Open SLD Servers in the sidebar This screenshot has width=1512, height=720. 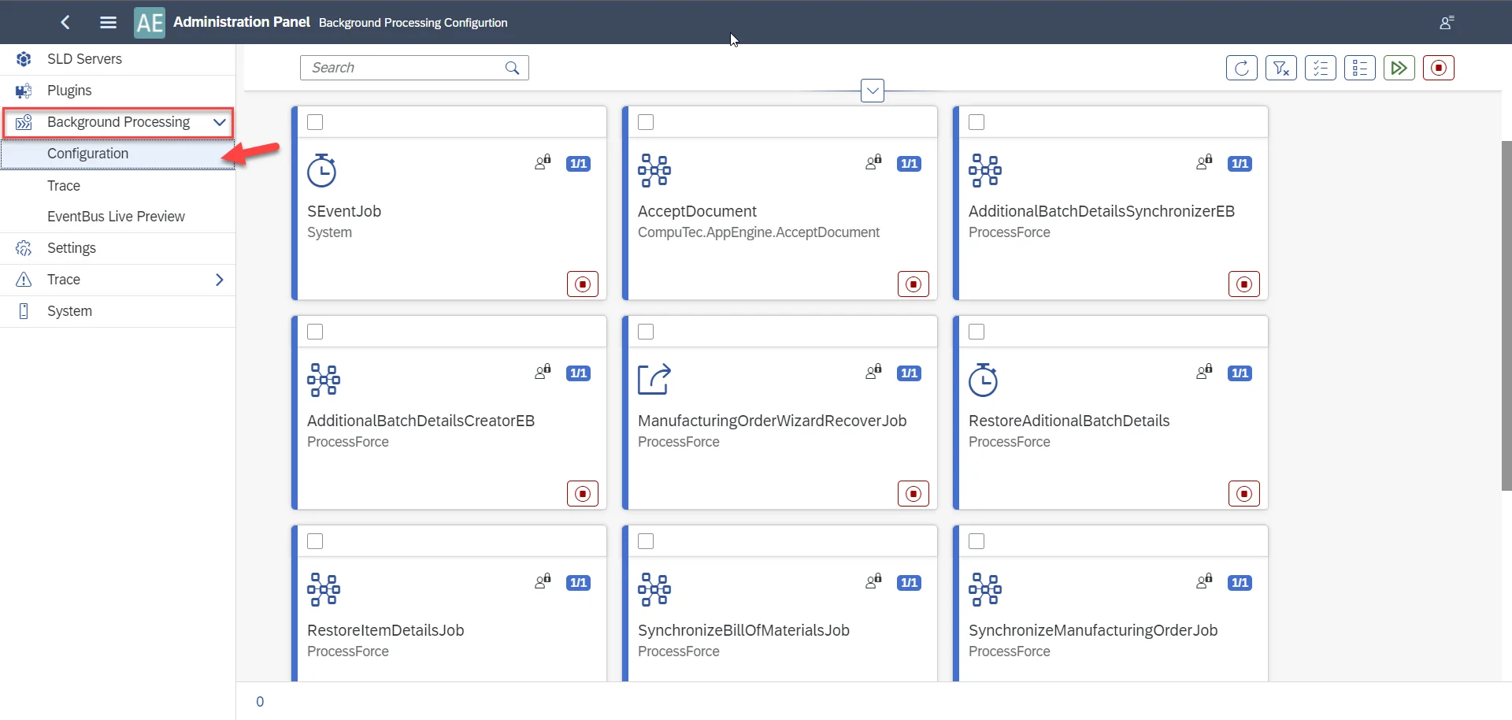84,59
